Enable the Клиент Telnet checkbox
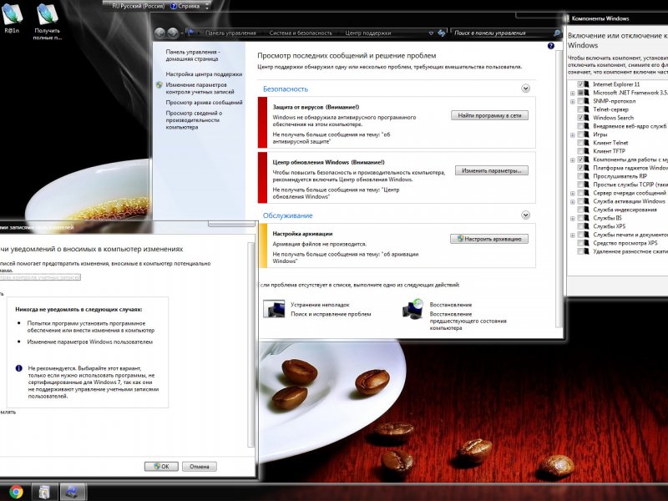 click(x=580, y=143)
